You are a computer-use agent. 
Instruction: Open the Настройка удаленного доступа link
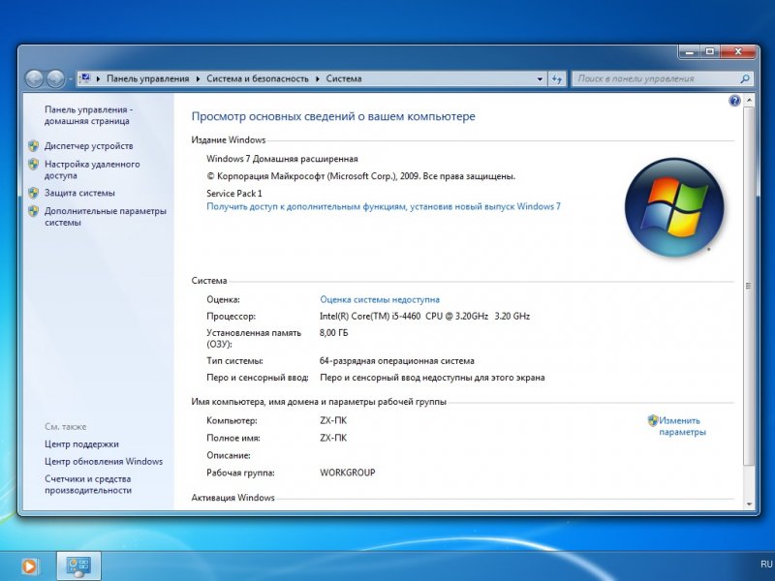[92, 169]
